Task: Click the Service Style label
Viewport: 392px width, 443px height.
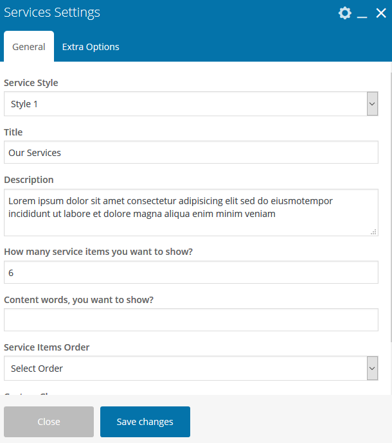Action: (x=31, y=83)
